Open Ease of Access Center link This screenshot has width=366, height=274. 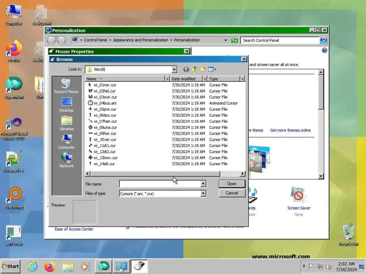(x=74, y=229)
